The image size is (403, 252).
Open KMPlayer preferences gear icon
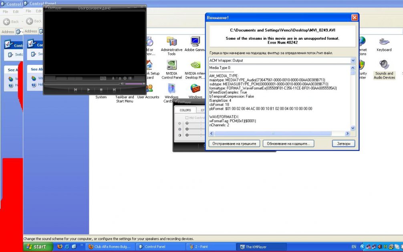click(x=125, y=79)
